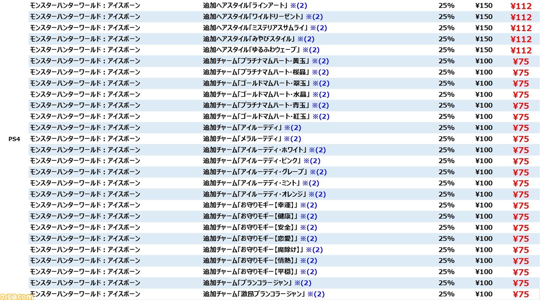This screenshot has height=300, width=540.
Task: Click the ¥112 sale price for ラインアート
Action: (x=521, y=6)
